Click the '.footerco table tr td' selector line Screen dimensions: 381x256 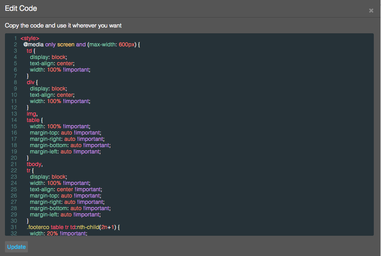(x=73, y=227)
